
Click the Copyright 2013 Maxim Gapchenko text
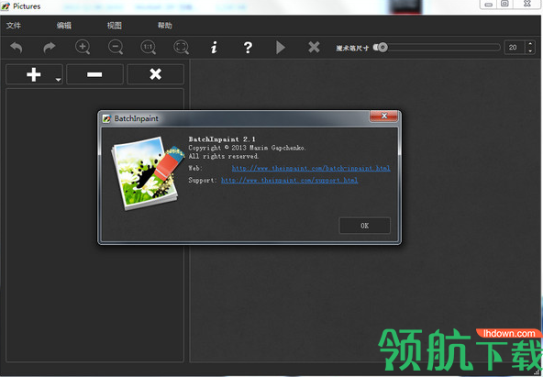(x=247, y=148)
